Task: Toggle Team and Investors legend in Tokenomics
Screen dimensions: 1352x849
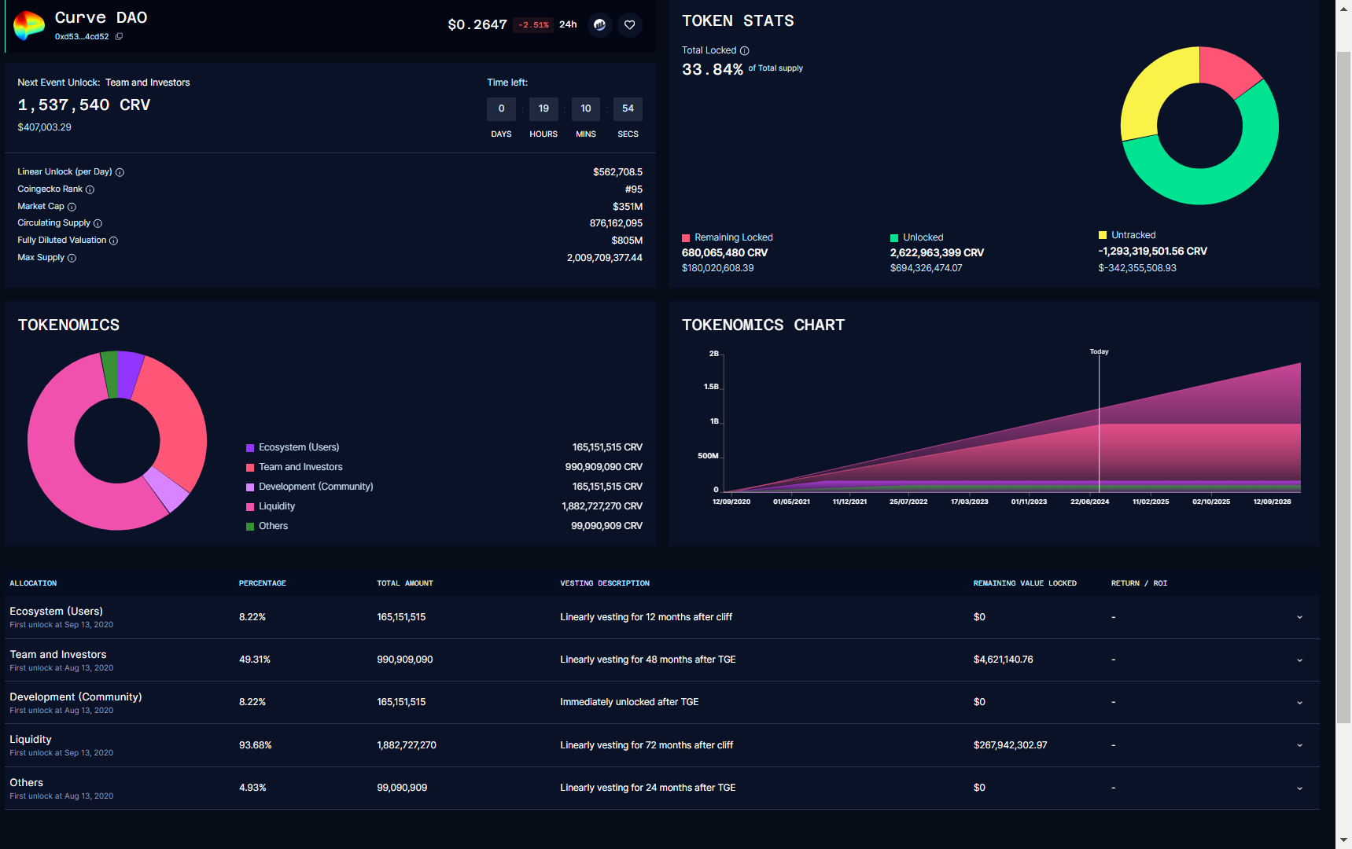Action: [300, 467]
